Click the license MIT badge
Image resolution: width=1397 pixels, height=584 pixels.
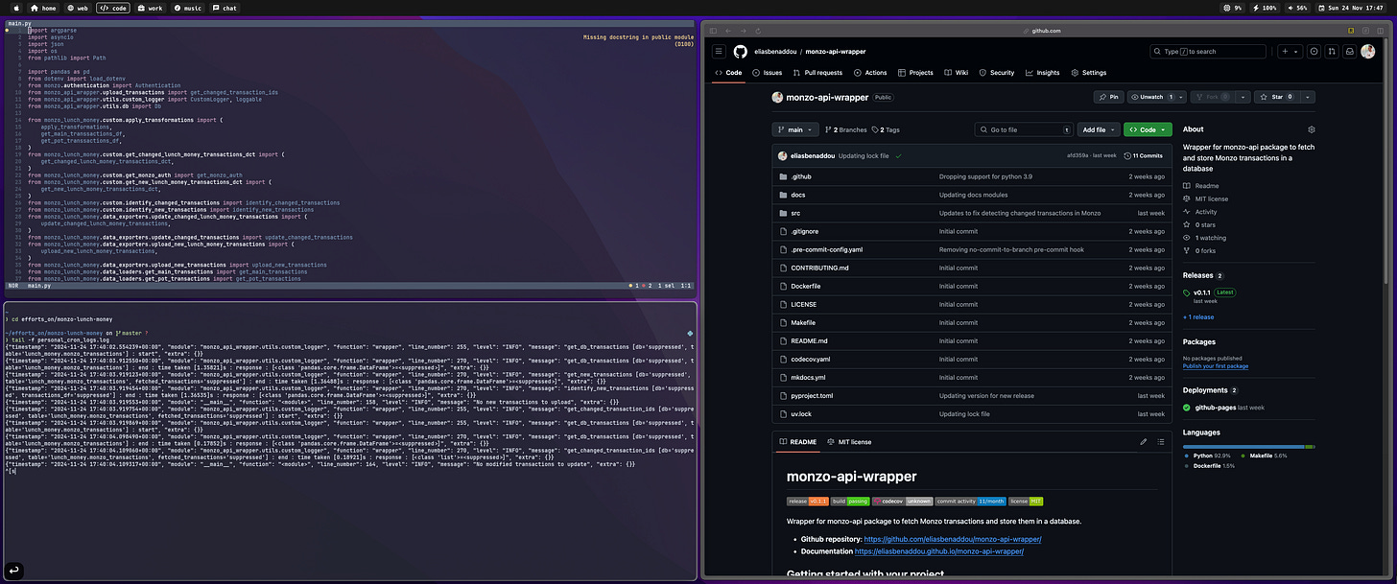click(x=1026, y=501)
